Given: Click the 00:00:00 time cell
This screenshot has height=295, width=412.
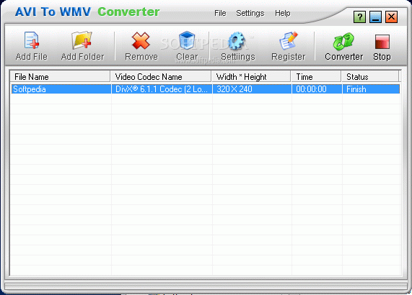Looking at the screenshot, I should (317, 89).
